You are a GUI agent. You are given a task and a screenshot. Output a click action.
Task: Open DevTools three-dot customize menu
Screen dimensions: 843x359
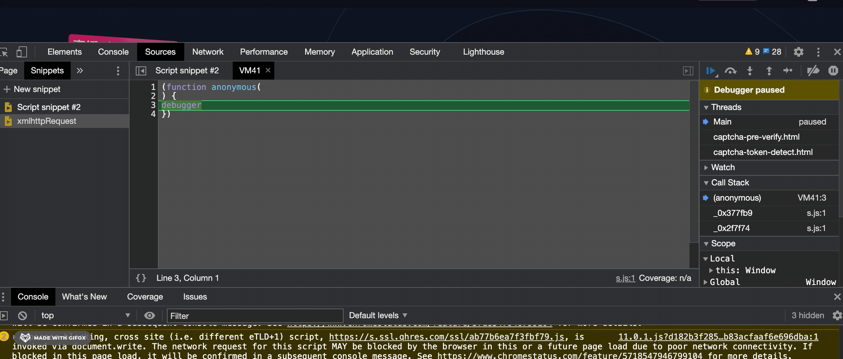coord(818,52)
